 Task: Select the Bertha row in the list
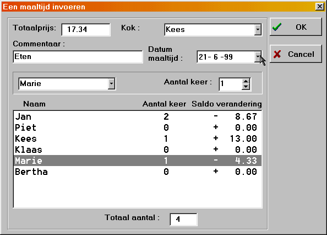(x=138, y=172)
